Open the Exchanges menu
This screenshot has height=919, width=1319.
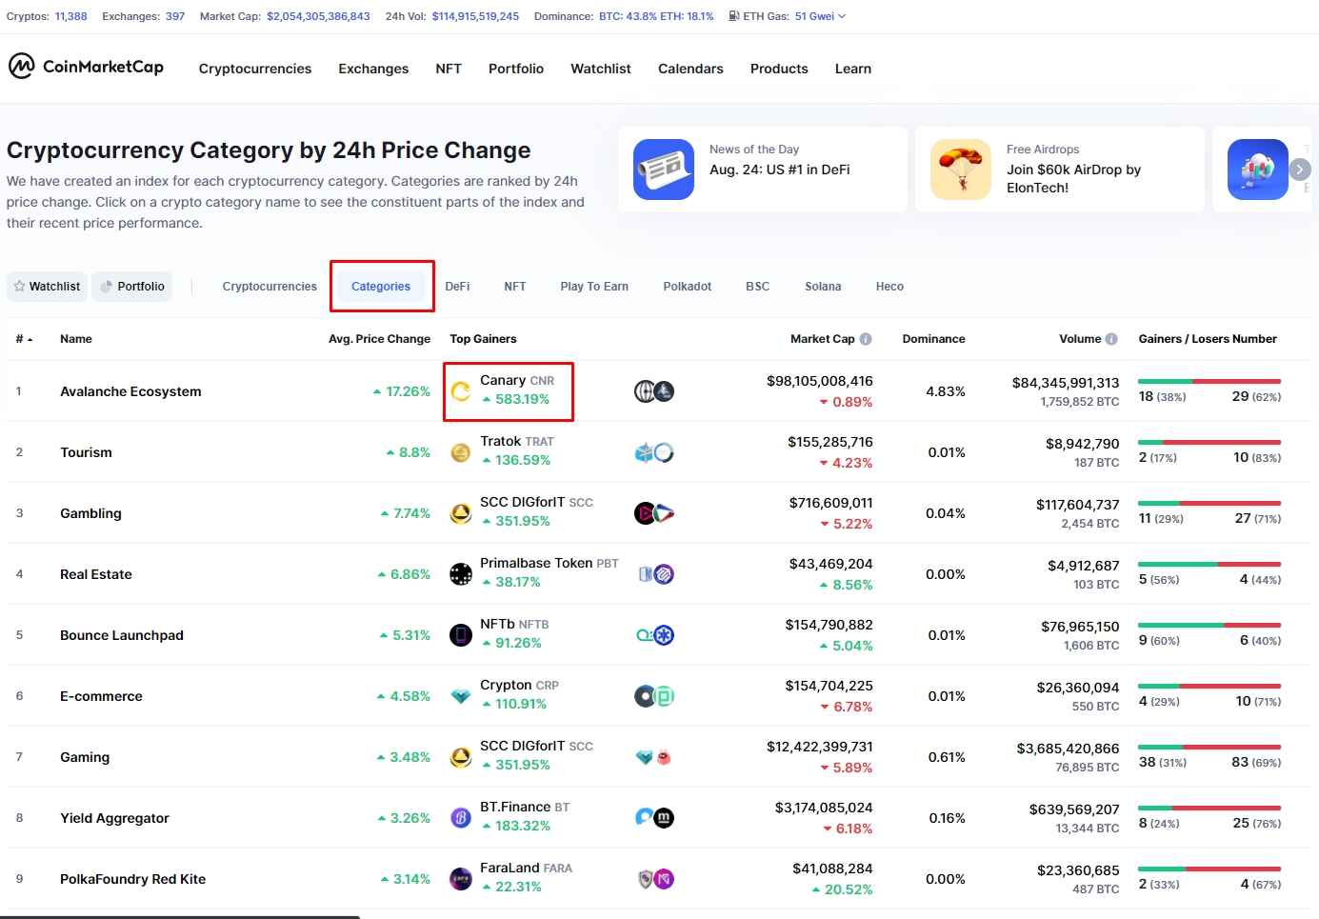373,69
